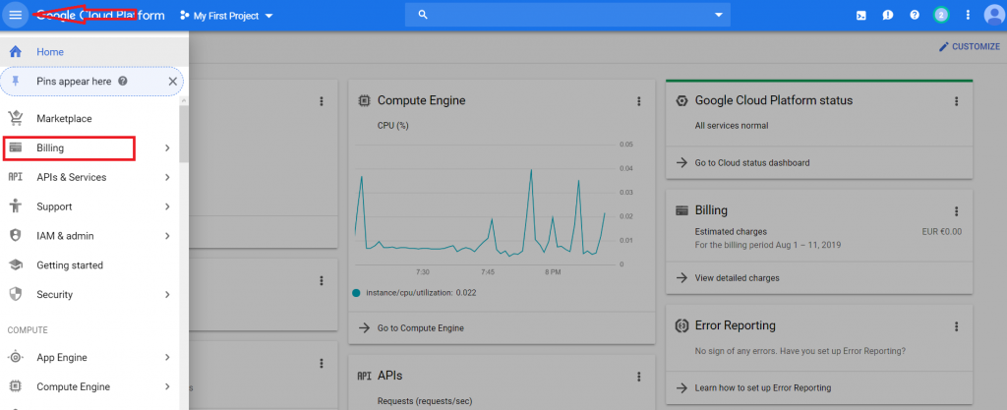Expand the search bar dropdown arrow
1007x410 pixels.
[x=719, y=15]
